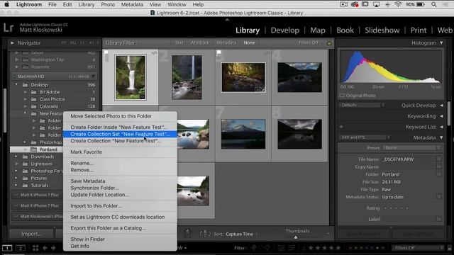
Task: Enable the Attribute library filter
Action: click(x=200, y=42)
